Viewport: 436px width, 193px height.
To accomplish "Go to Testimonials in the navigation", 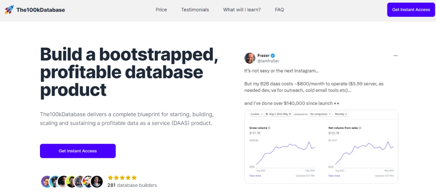I will point(195,10).
